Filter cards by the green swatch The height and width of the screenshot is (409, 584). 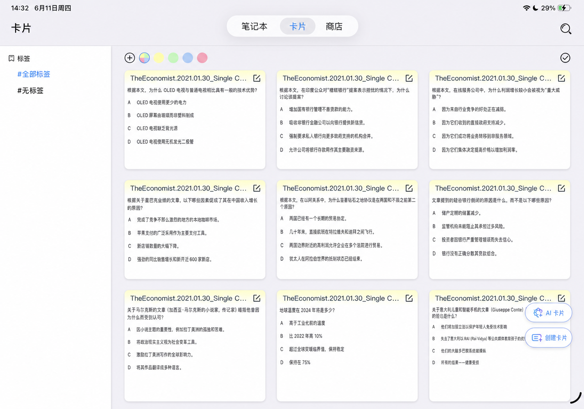point(173,58)
